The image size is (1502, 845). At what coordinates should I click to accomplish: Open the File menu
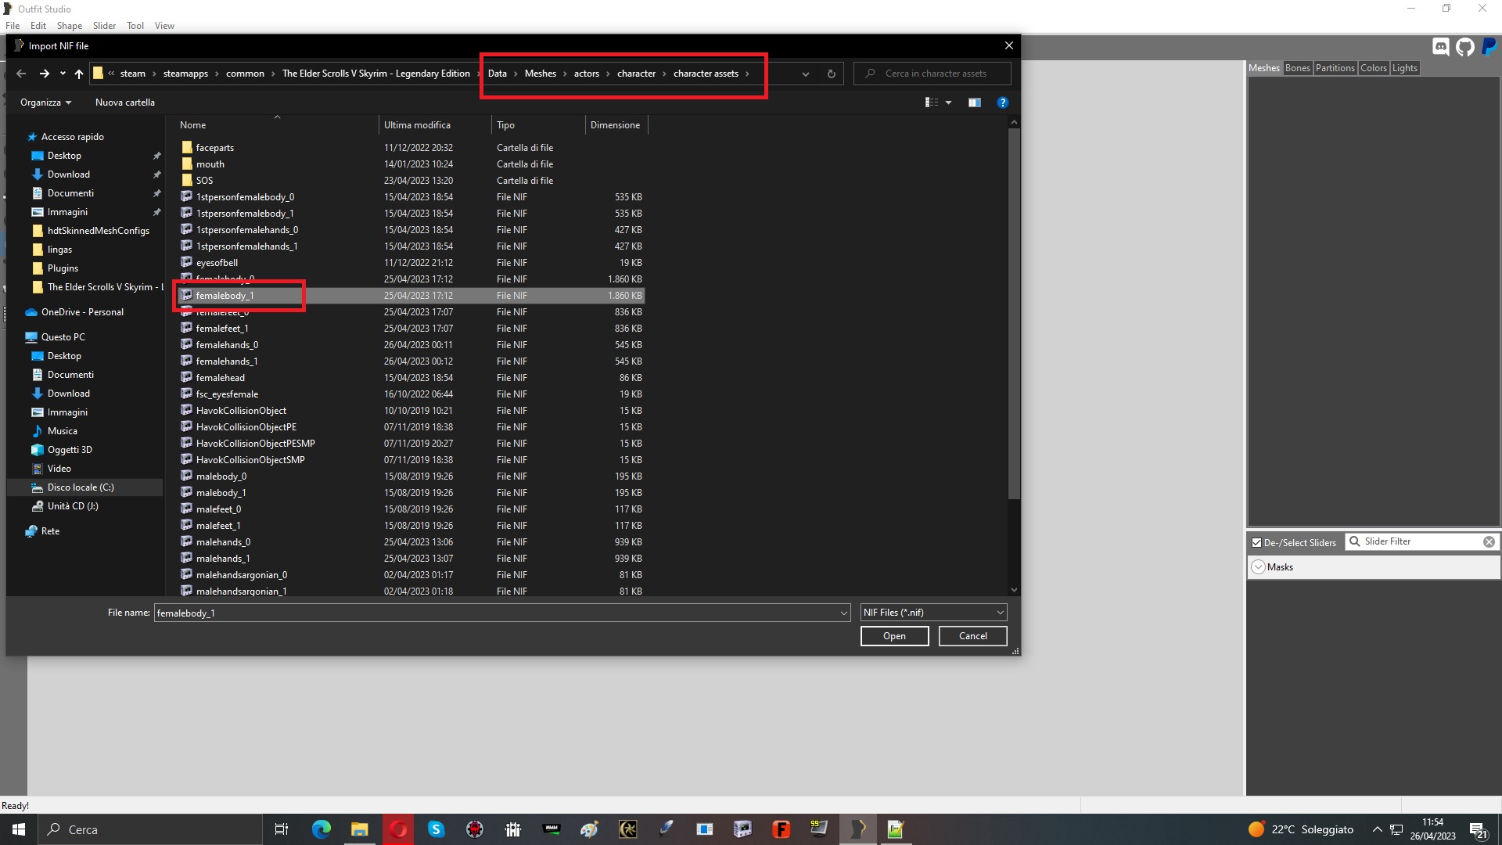pyautogui.click(x=13, y=26)
